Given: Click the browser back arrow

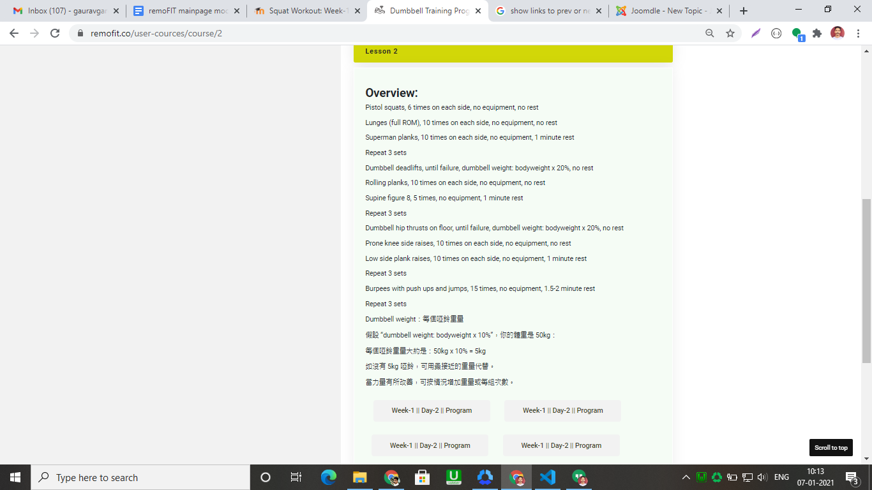Looking at the screenshot, I should [14, 33].
